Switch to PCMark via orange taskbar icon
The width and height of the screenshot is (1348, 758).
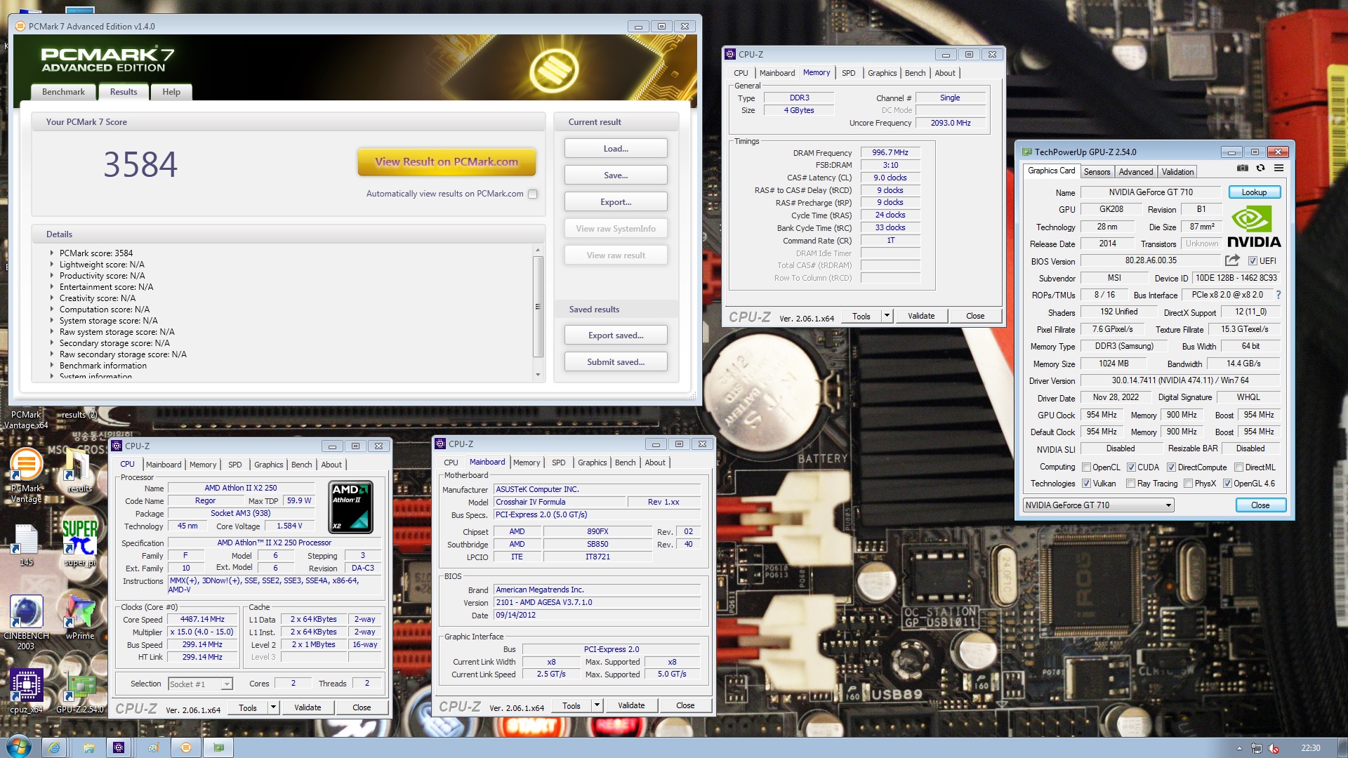pyautogui.click(x=186, y=747)
